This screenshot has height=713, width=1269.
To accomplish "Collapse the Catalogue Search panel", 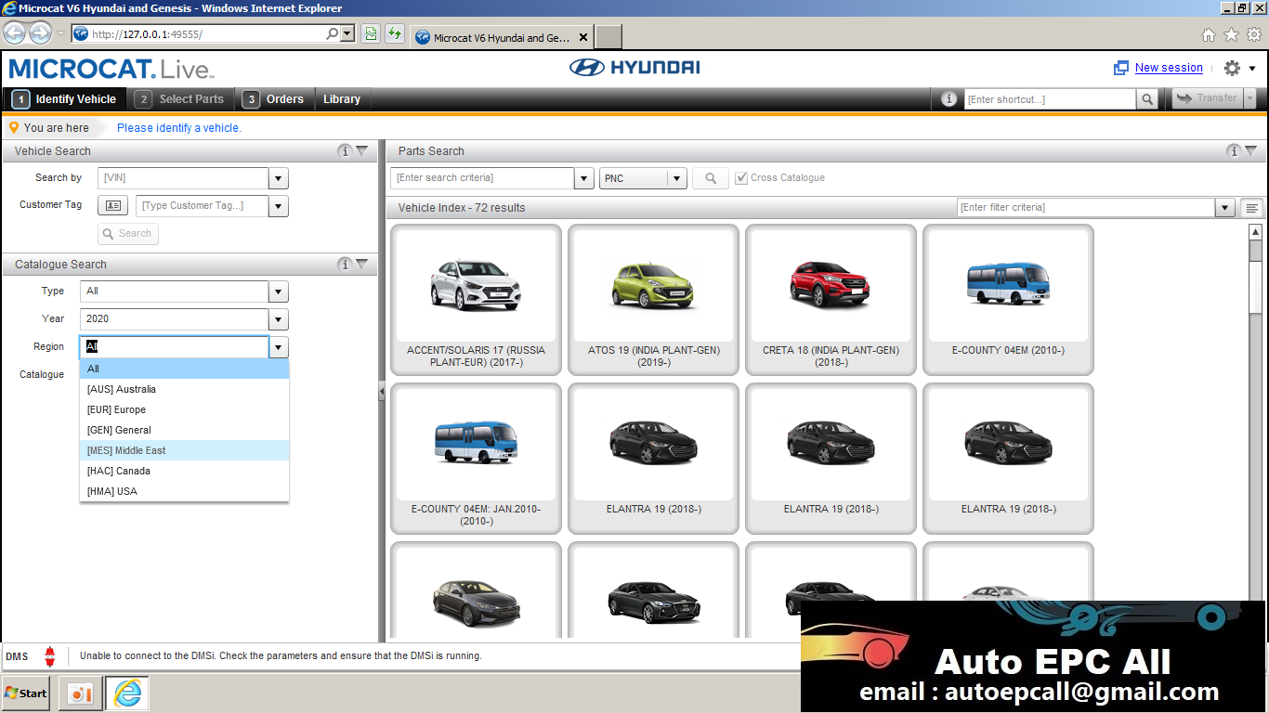I will pyautogui.click(x=362, y=265).
